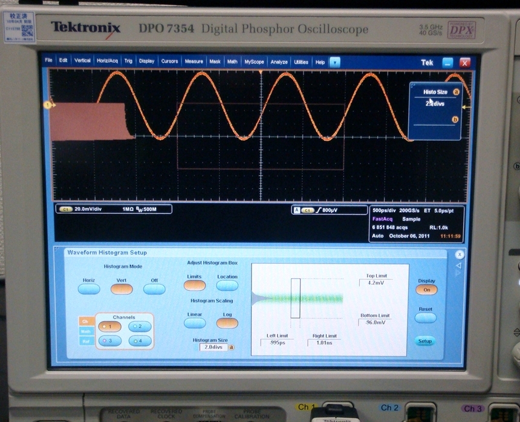The width and height of the screenshot is (520, 422).
Task: Minimize the Tek application window
Action: 447,63
